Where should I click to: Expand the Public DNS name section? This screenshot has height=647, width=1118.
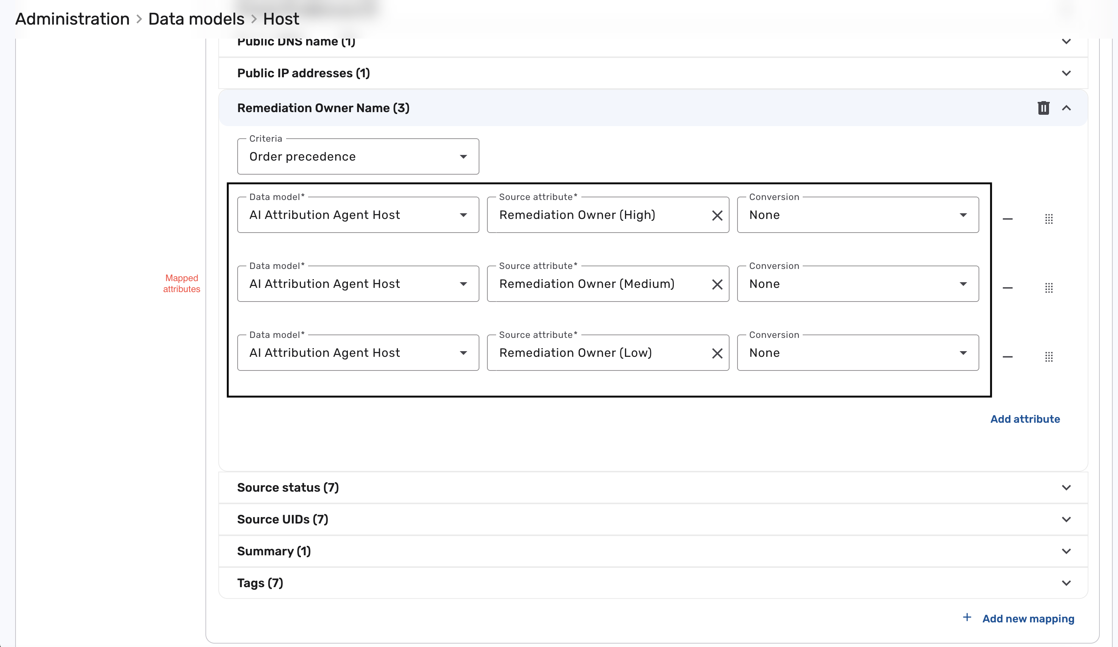pos(1066,41)
